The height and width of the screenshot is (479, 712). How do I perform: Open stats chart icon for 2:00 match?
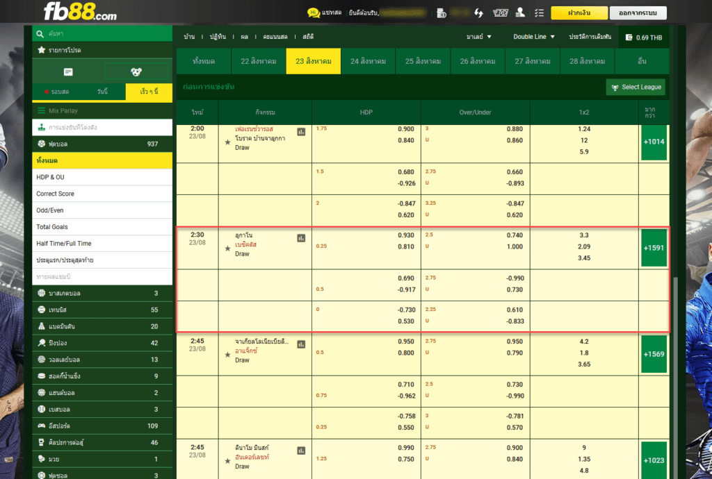pos(301,132)
